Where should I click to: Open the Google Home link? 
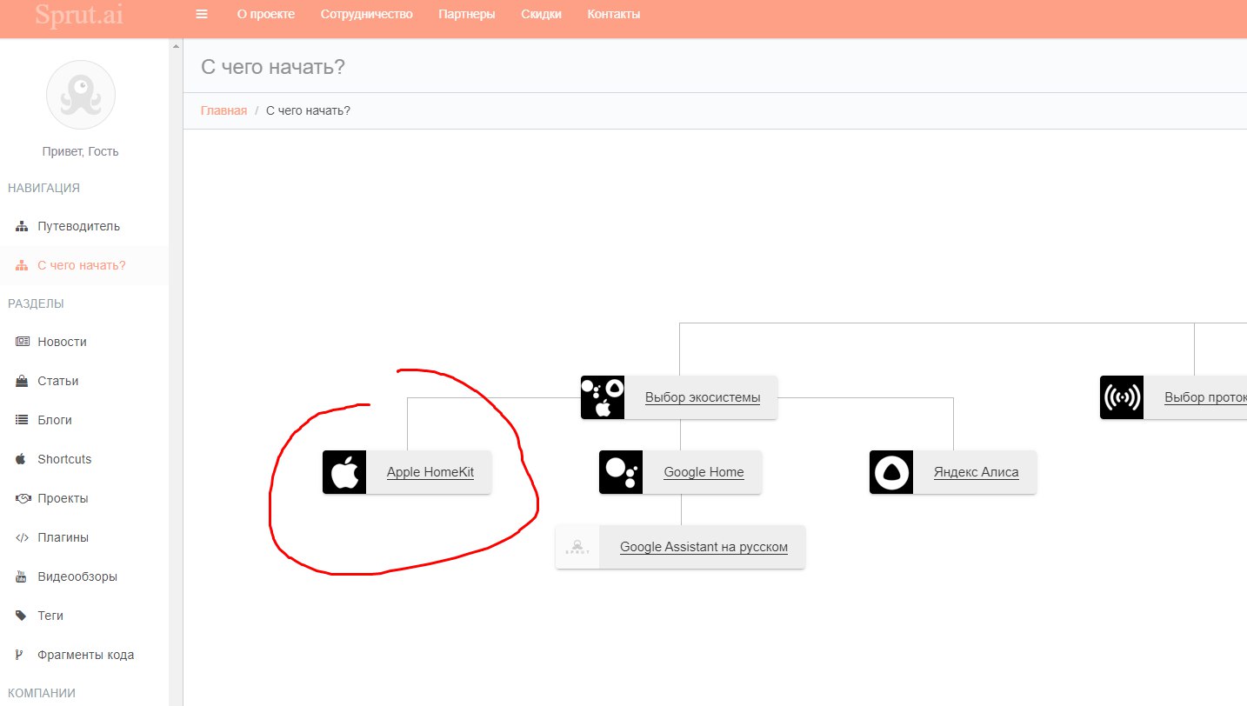click(704, 472)
